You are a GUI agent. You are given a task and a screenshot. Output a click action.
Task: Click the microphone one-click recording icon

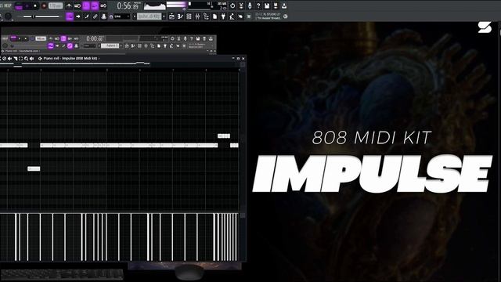pos(250,5)
